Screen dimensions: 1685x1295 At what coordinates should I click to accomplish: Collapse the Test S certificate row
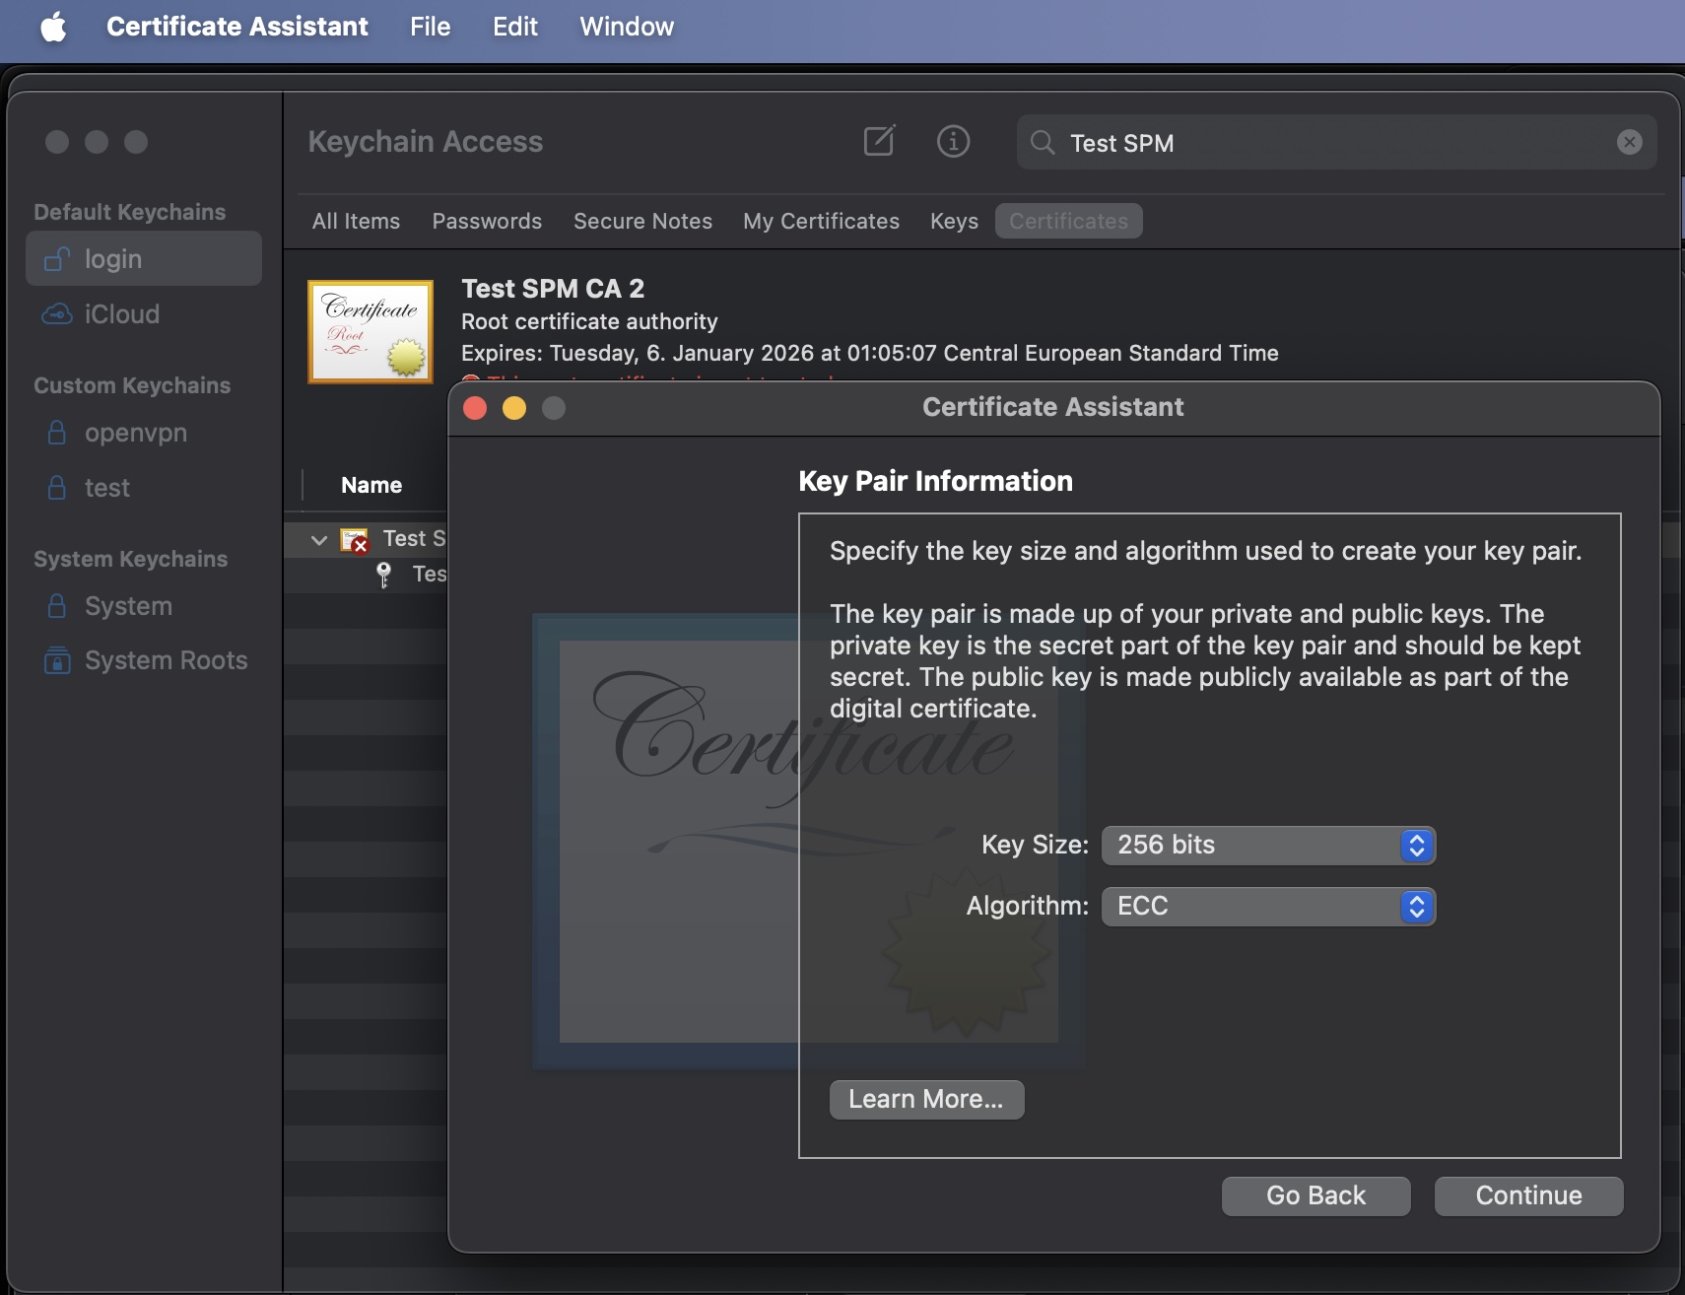(318, 540)
